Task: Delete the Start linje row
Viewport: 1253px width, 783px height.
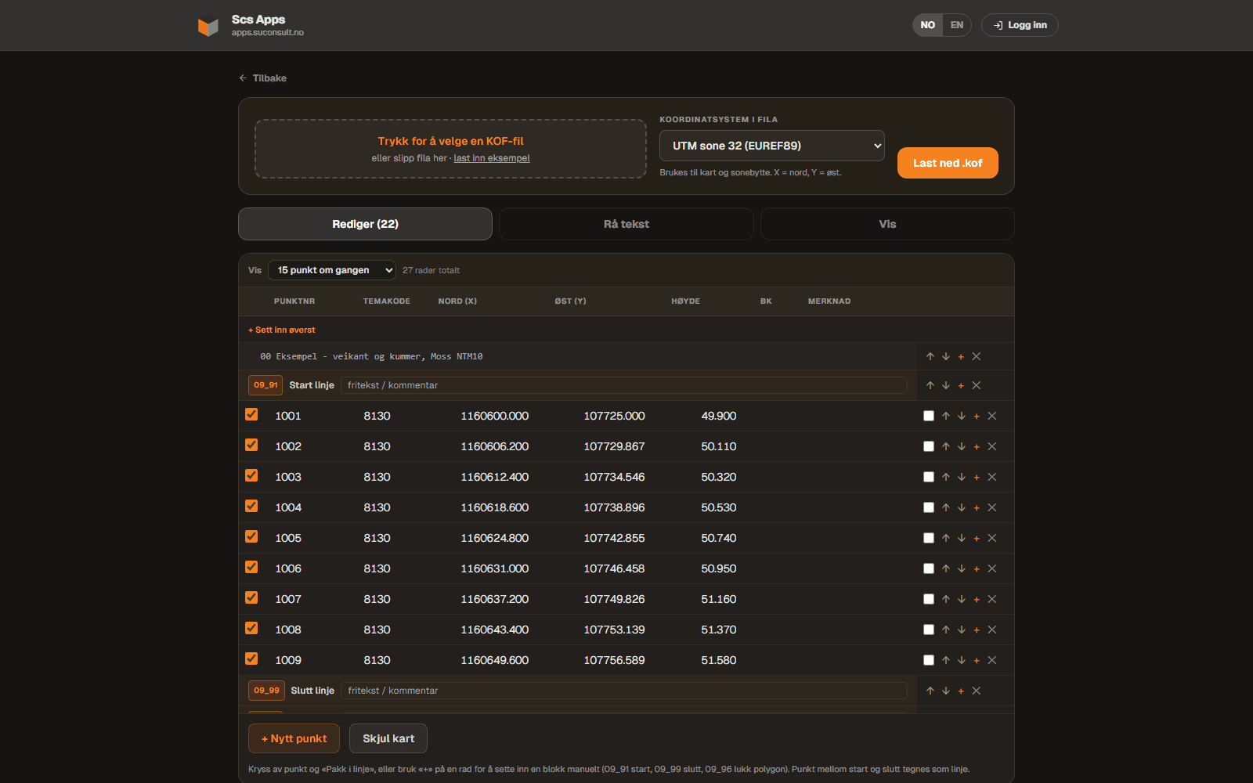Action: coord(977,385)
